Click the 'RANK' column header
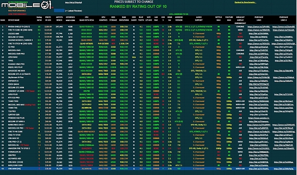This screenshot has width=297, height=175. (x=2, y=20)
